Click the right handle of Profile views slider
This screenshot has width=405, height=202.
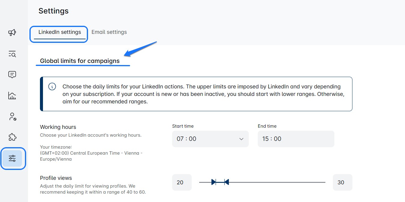pyautogui.click(x=227, y=182)
